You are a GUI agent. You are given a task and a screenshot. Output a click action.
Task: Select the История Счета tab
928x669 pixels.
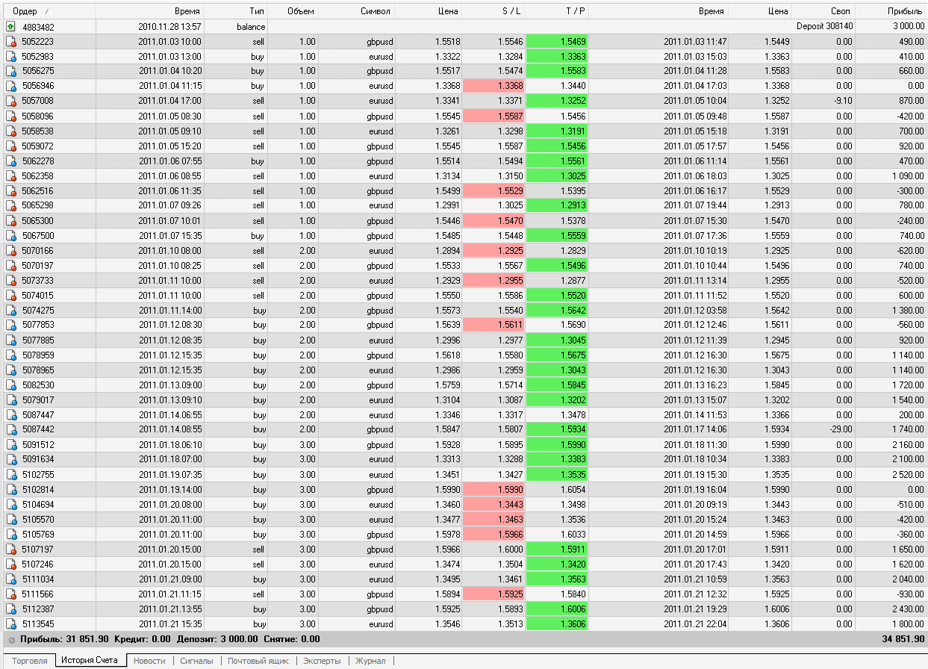point(90,661)
